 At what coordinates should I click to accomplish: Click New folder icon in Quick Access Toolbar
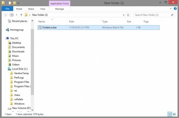15,3
